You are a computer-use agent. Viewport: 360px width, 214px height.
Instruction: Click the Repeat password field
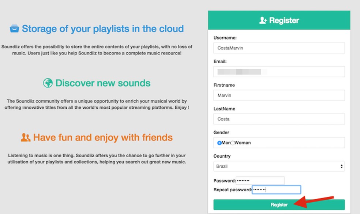[x=276, y=189]
